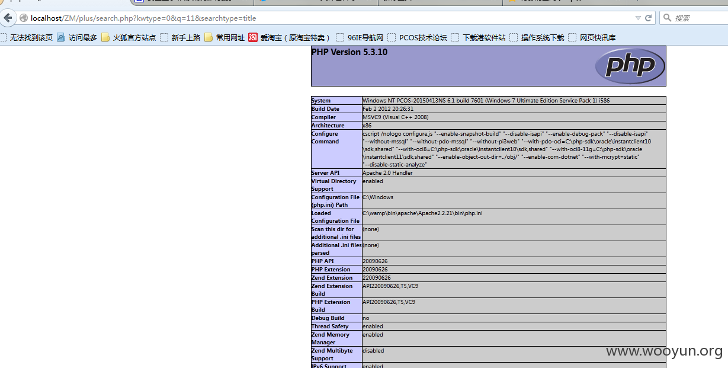Select the Feb 2 2012 20:26:31 value
The width and height of the screenshot is (728, 368).
(388, 109)
